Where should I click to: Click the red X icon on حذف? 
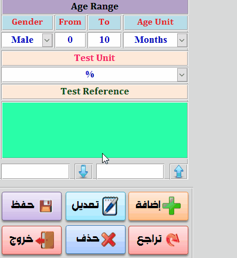tap(109, 240)
